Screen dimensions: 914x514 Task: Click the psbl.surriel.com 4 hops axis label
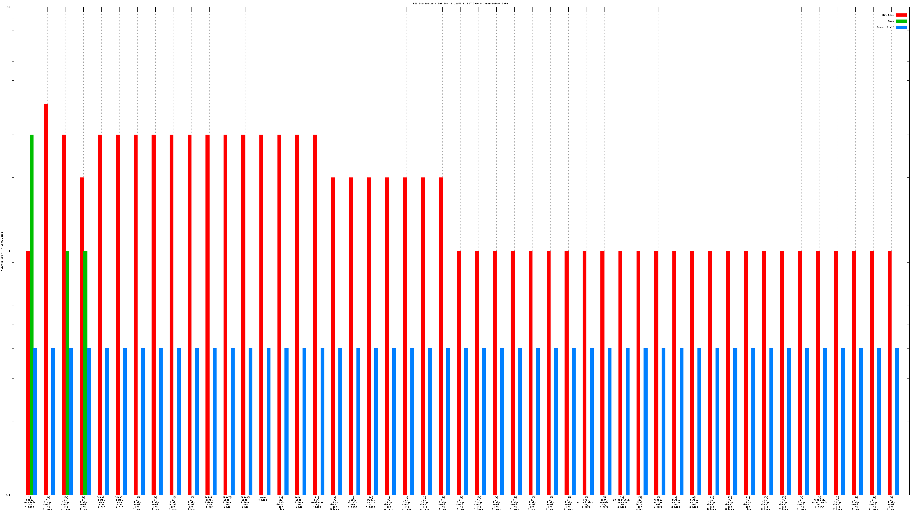click(30, 502)
